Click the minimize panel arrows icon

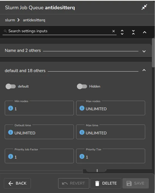144,7
